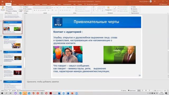Click 'Tell me what you want to do' box

(x=91, y=4)
